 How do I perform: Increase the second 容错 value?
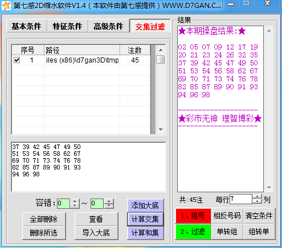click(x=109, y=201)
